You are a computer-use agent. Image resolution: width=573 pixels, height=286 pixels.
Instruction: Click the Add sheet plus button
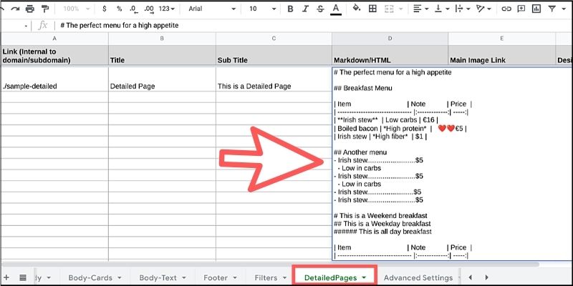[x=6, y=277]
